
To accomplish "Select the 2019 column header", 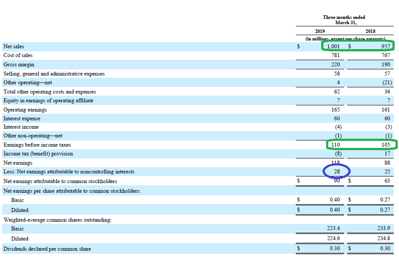I will (x=319, y=31).
